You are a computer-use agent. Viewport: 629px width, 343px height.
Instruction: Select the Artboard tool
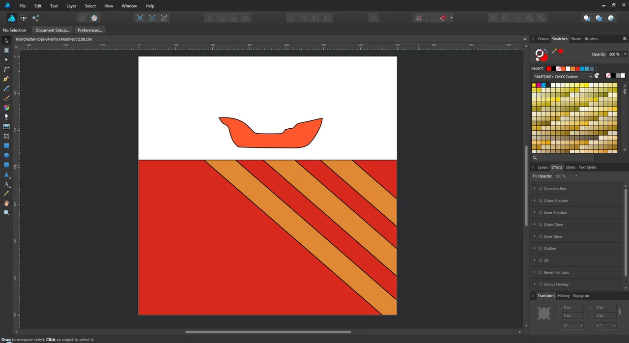[x=6, y=50]
